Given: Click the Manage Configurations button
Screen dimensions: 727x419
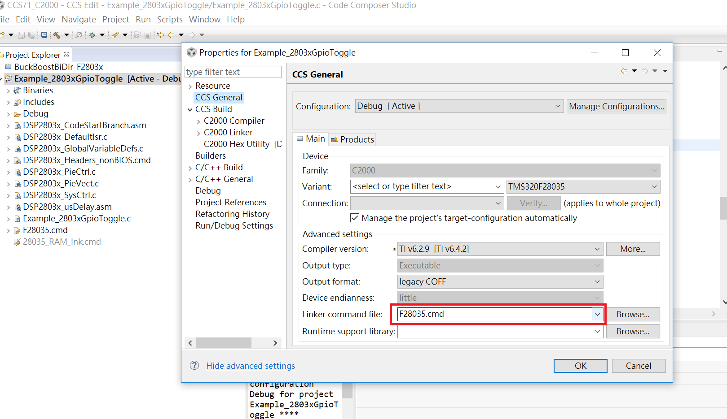Looking at the screenshot, I should click(x=616, y=107).
